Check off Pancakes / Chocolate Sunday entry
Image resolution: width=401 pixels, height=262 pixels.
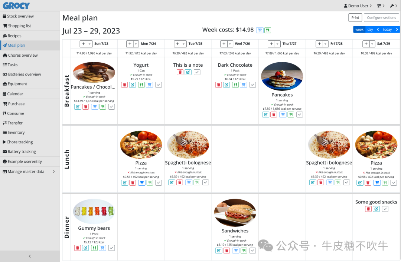(111, 107)
